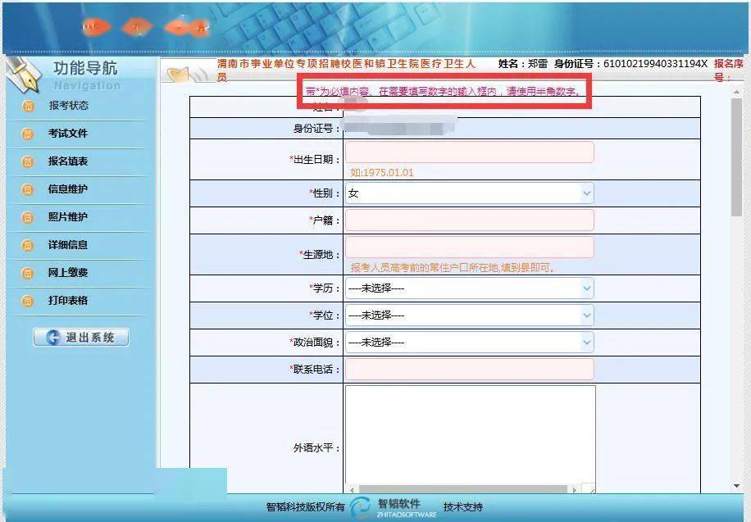Click inside the 外语水平 text area
Image resolution: width=751 pixels, height=522 pixels.
tap(470, 435)
